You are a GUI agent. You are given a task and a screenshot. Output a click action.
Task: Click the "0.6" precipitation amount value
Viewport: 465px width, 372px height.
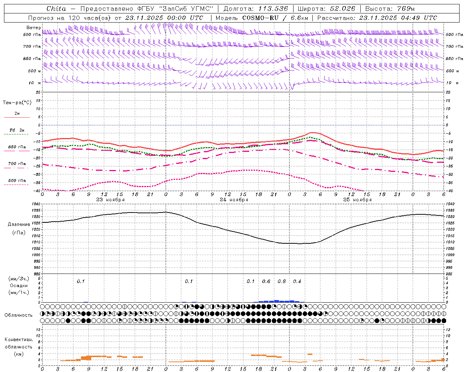tap(266, 282)
